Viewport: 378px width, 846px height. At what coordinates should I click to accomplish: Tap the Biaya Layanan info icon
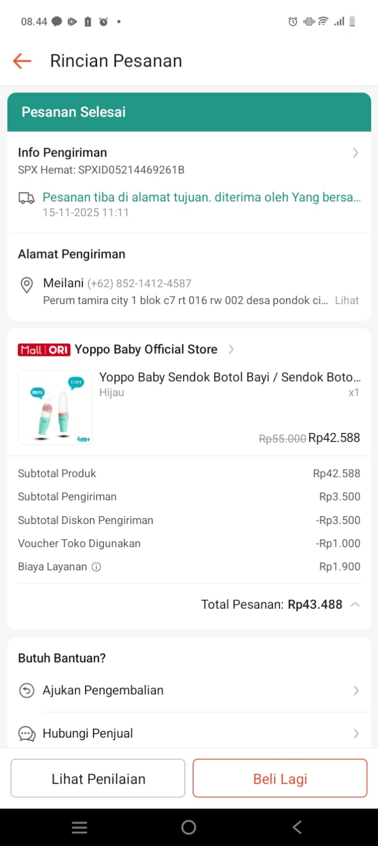coord(96,567)
